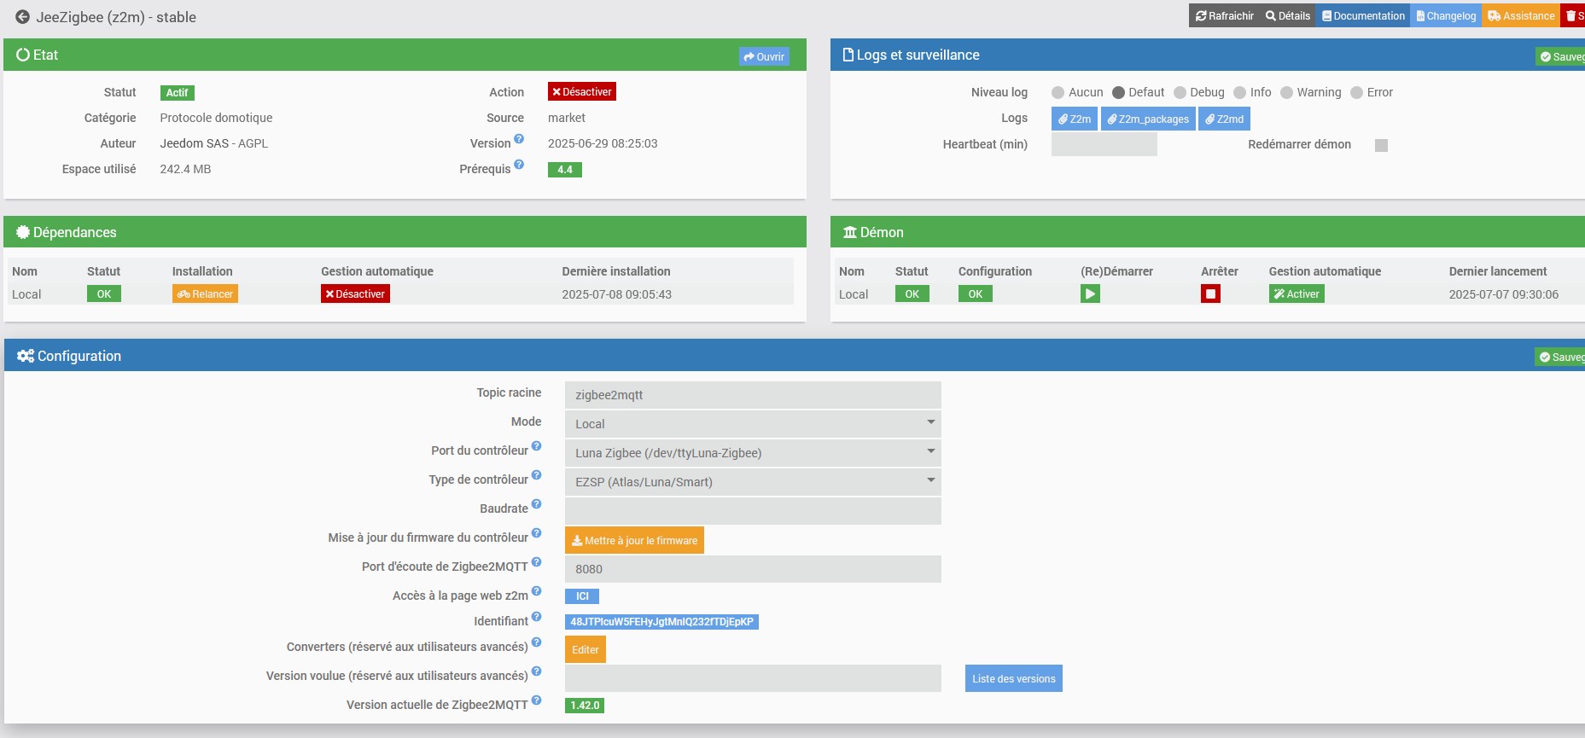This screenshot has height=738, width=1585.
Task: Open the z2m_packages log file
Action: tap(1148, 119)
